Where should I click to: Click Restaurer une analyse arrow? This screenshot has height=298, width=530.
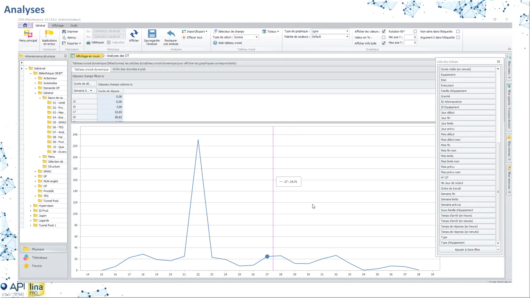171,34
